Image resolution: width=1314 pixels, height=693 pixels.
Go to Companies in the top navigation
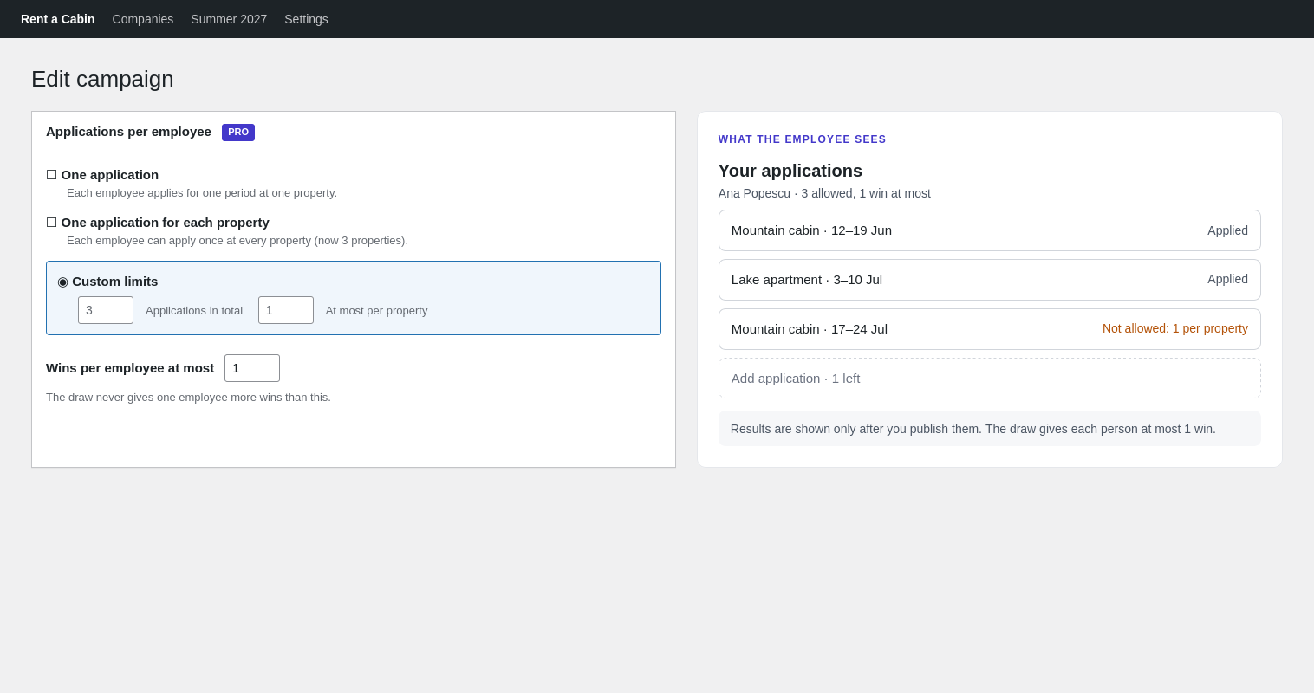coord(143,19)
